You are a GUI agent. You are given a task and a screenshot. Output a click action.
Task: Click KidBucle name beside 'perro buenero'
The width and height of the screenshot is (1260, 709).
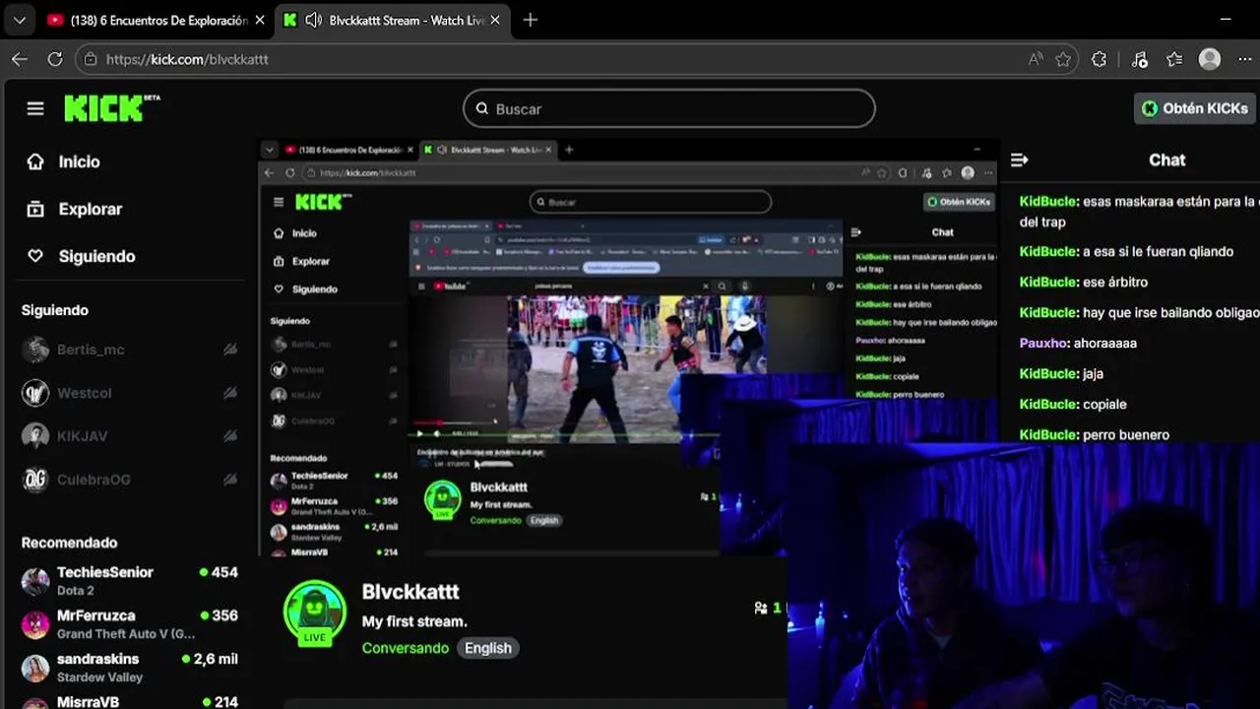pos(1047,434)
